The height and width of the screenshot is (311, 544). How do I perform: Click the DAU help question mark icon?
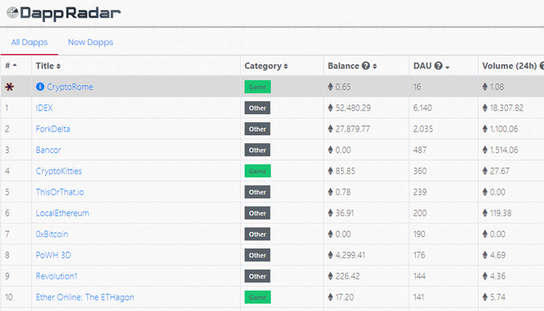[x=438, y=66]
